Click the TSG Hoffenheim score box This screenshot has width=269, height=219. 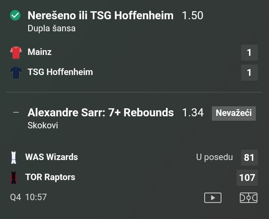tap(249, 73)
